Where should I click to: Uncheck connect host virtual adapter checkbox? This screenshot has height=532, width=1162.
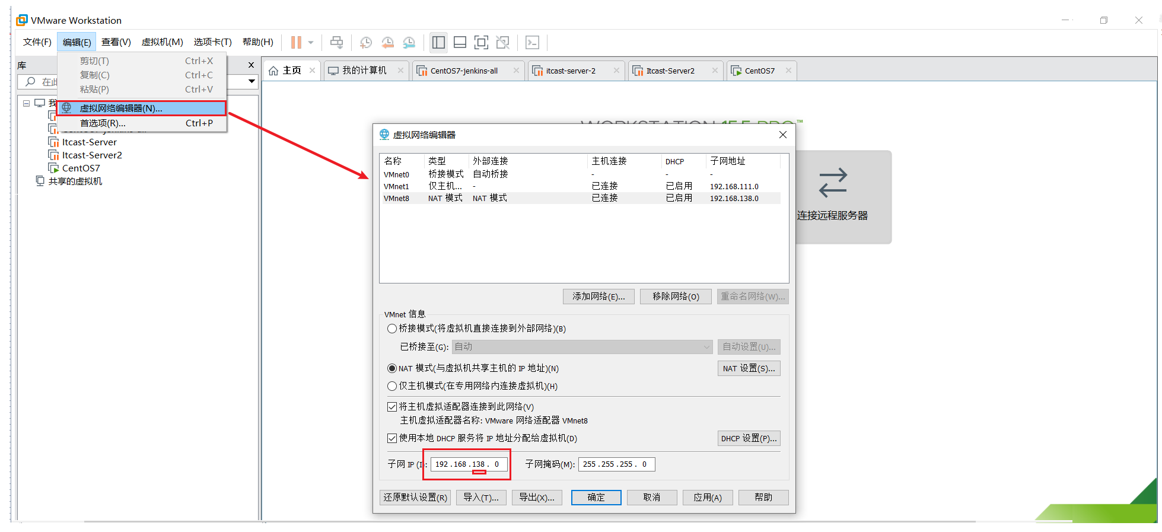(x=392, y=407)
